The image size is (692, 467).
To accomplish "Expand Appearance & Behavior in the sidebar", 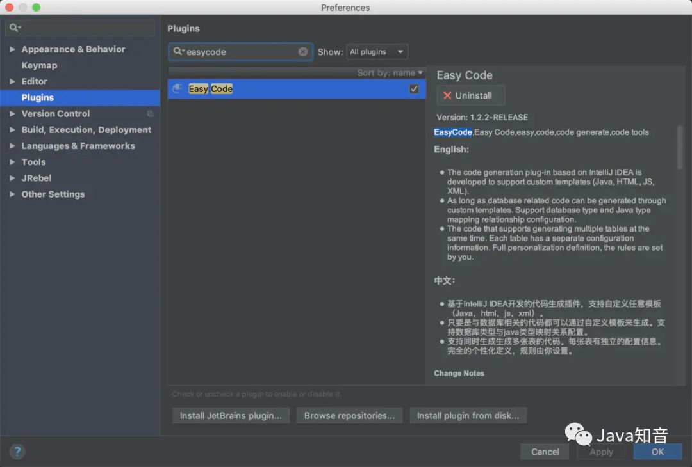I will pyautogui.click(x=13, y=49).
